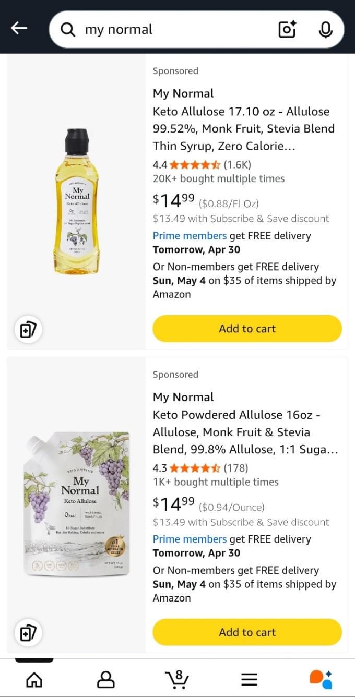Tap the microphone voice search icon

click(x=325, y=30)
